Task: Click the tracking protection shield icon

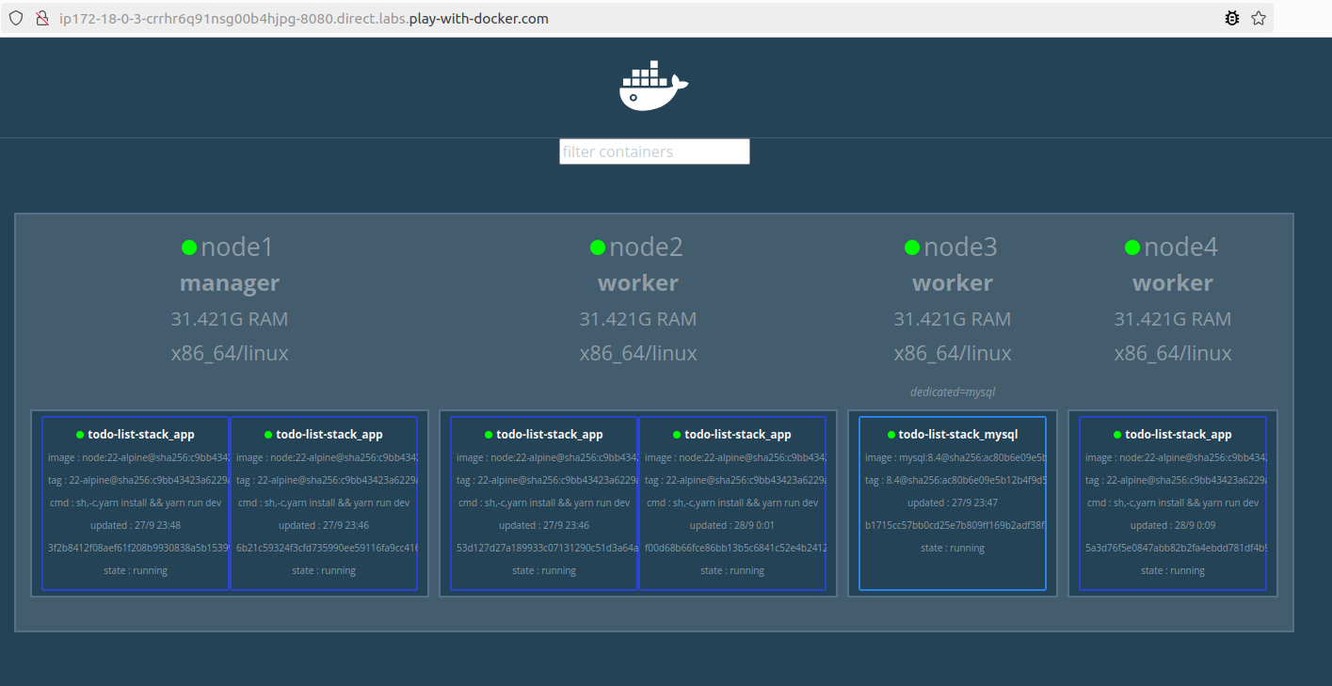Action: click(x=16, y=19)
